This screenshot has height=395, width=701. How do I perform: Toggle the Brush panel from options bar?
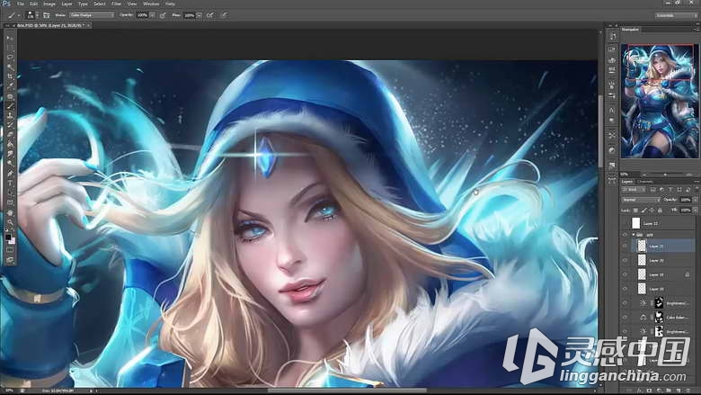pos(47,15)
